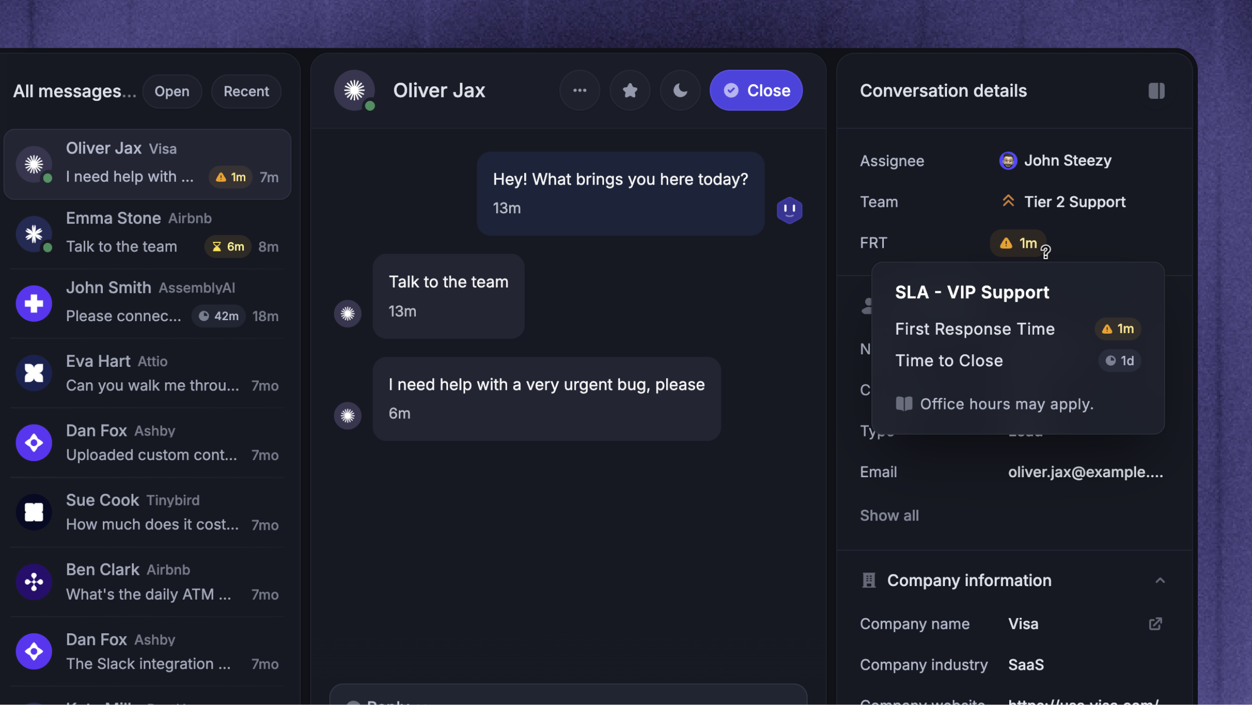Snooze conversation with the moon icon
The height and width of the screenshot is (705, 1252).
click(x=680, y=90)
